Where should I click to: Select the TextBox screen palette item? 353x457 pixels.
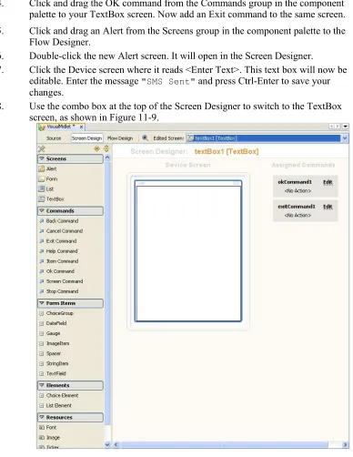(x=51, y=198)
